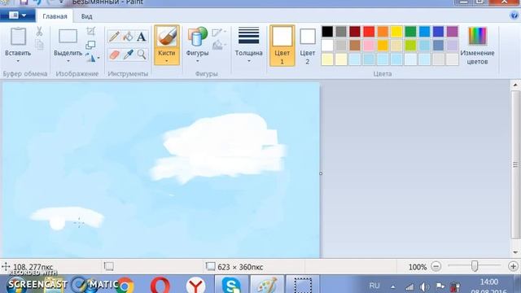Open the Brushes (Кисти) dropdown arrow

coord(166,61)
